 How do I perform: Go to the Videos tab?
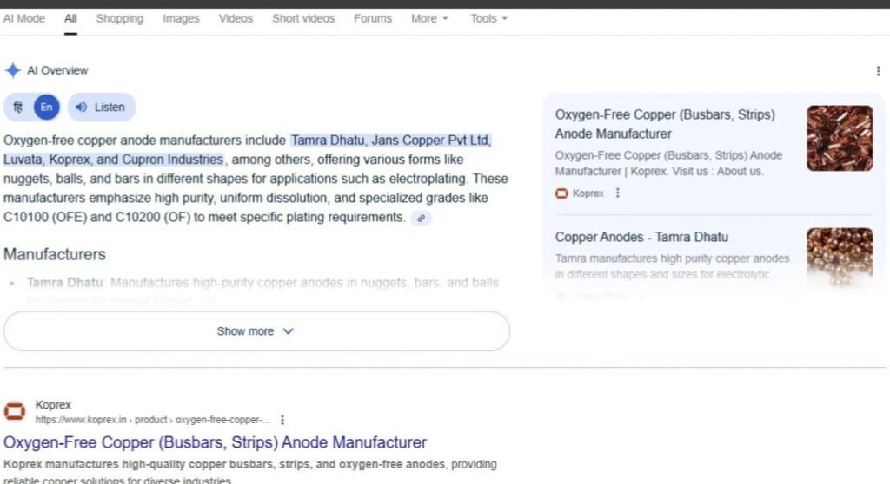[x=236, y=18]
